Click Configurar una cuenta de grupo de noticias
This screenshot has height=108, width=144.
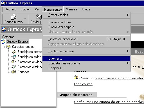pos(109,102)
